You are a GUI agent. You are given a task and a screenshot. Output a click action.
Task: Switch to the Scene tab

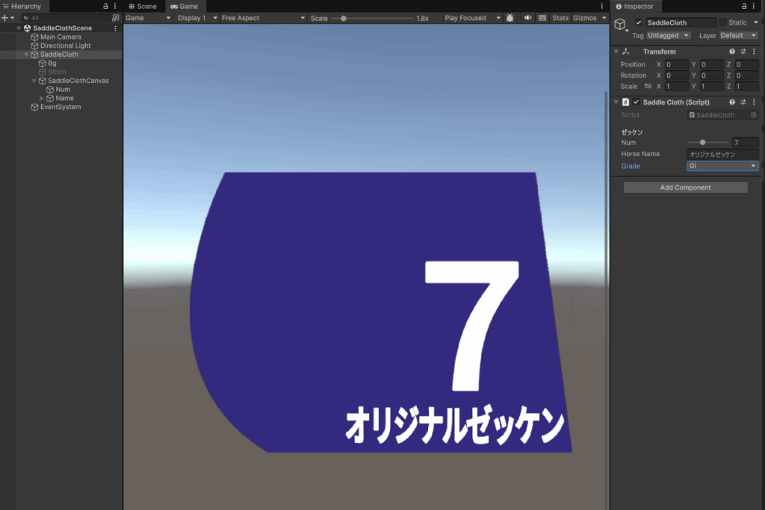pos(143,6)
